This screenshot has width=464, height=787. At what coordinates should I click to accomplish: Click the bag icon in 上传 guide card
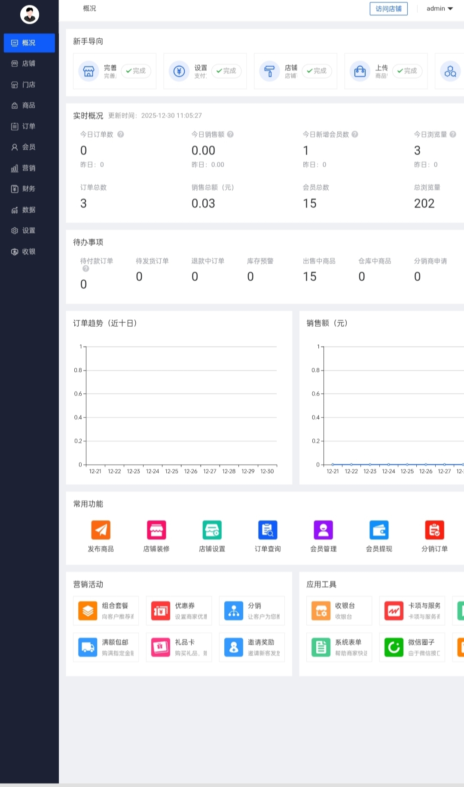click(x=360, y=71)
